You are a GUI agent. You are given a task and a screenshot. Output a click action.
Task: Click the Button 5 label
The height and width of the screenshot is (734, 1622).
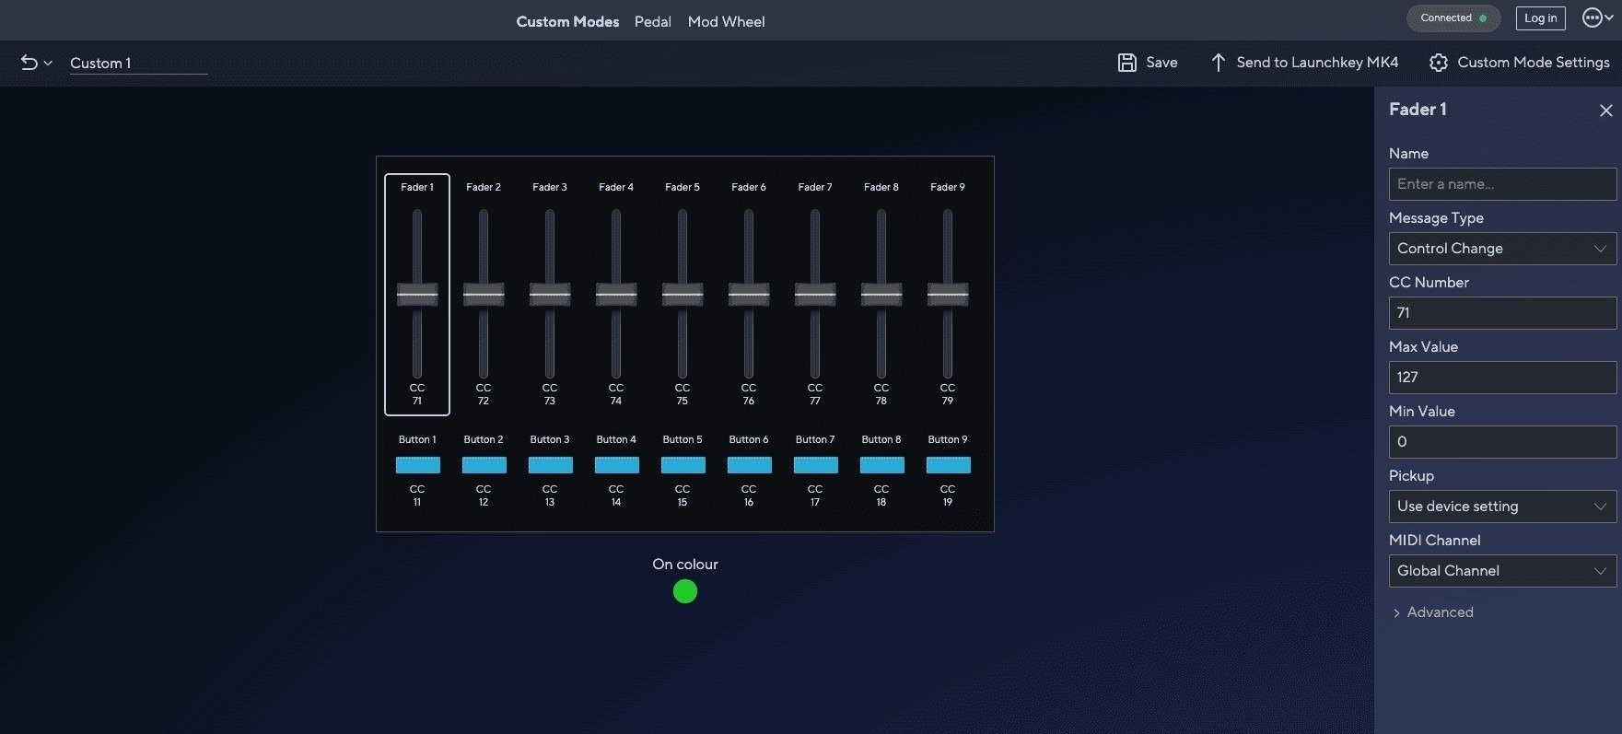tap(683, 439)
